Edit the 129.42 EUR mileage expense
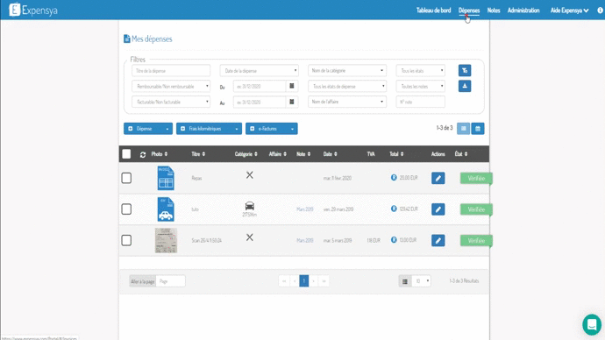This screenshot has height=340, width=605. pos(438,209)
